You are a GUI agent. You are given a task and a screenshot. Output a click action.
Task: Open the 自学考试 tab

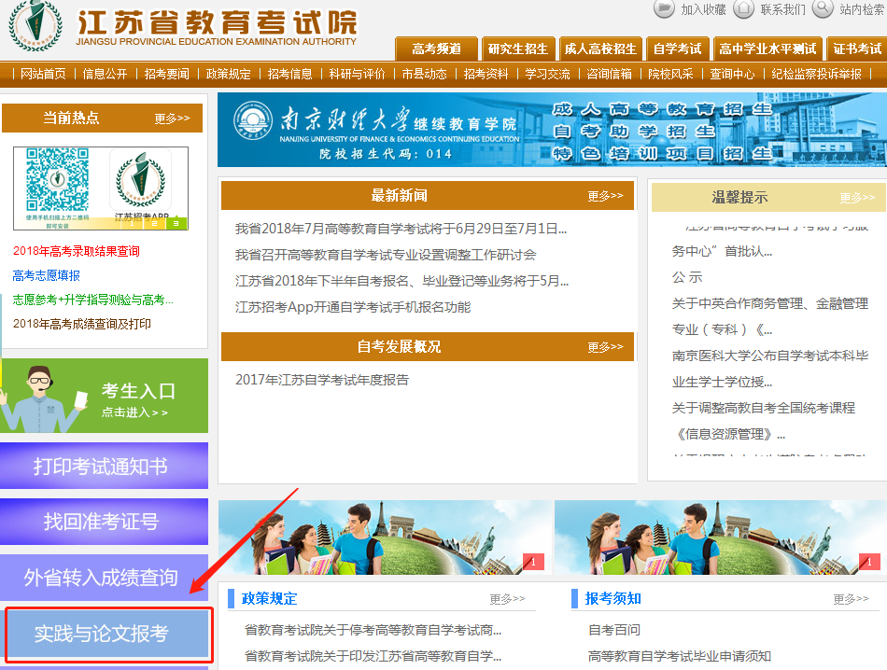[677, 49]
